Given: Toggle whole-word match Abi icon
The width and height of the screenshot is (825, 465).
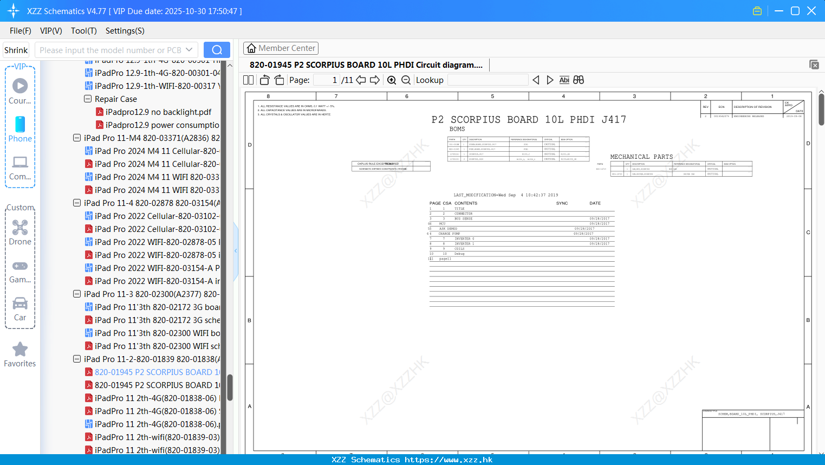Looking at the screenshot, I should point(564,80).
